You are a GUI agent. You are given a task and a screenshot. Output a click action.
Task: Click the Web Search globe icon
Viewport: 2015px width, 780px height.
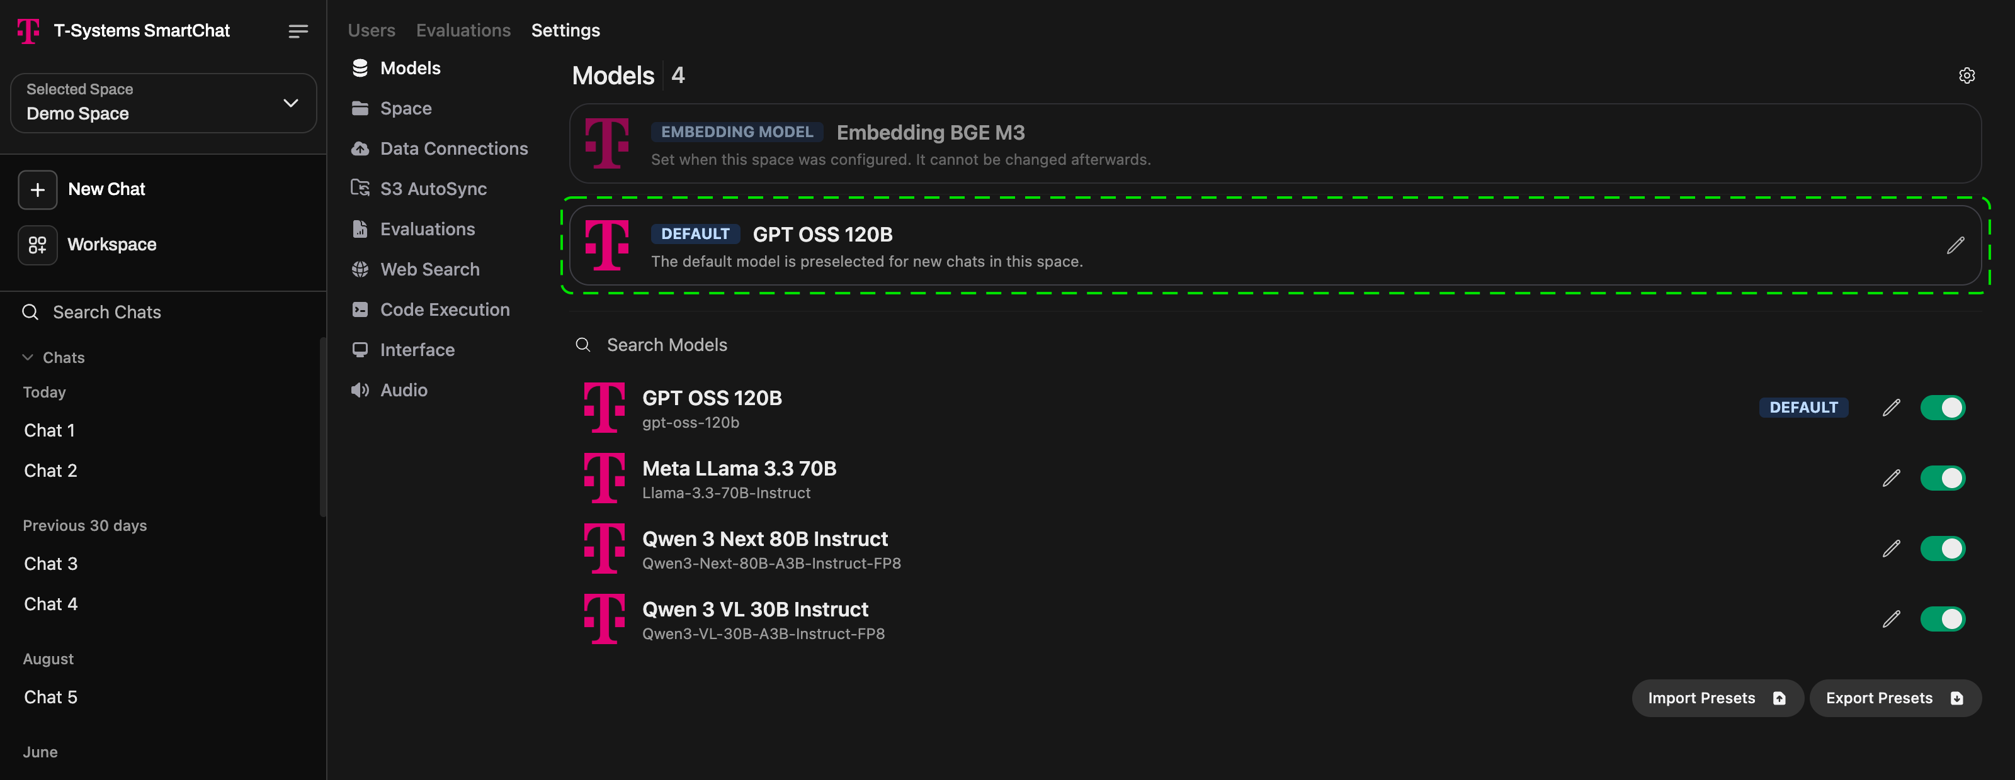[x=360, y=270]
